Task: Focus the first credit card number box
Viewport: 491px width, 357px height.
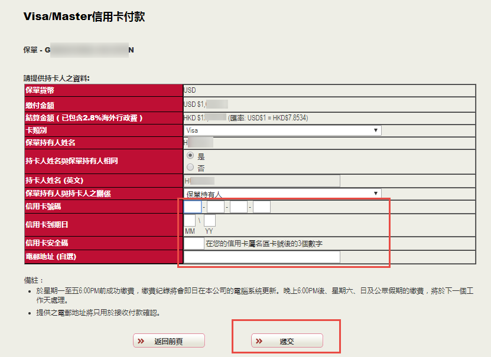Action: pos(193,207)
